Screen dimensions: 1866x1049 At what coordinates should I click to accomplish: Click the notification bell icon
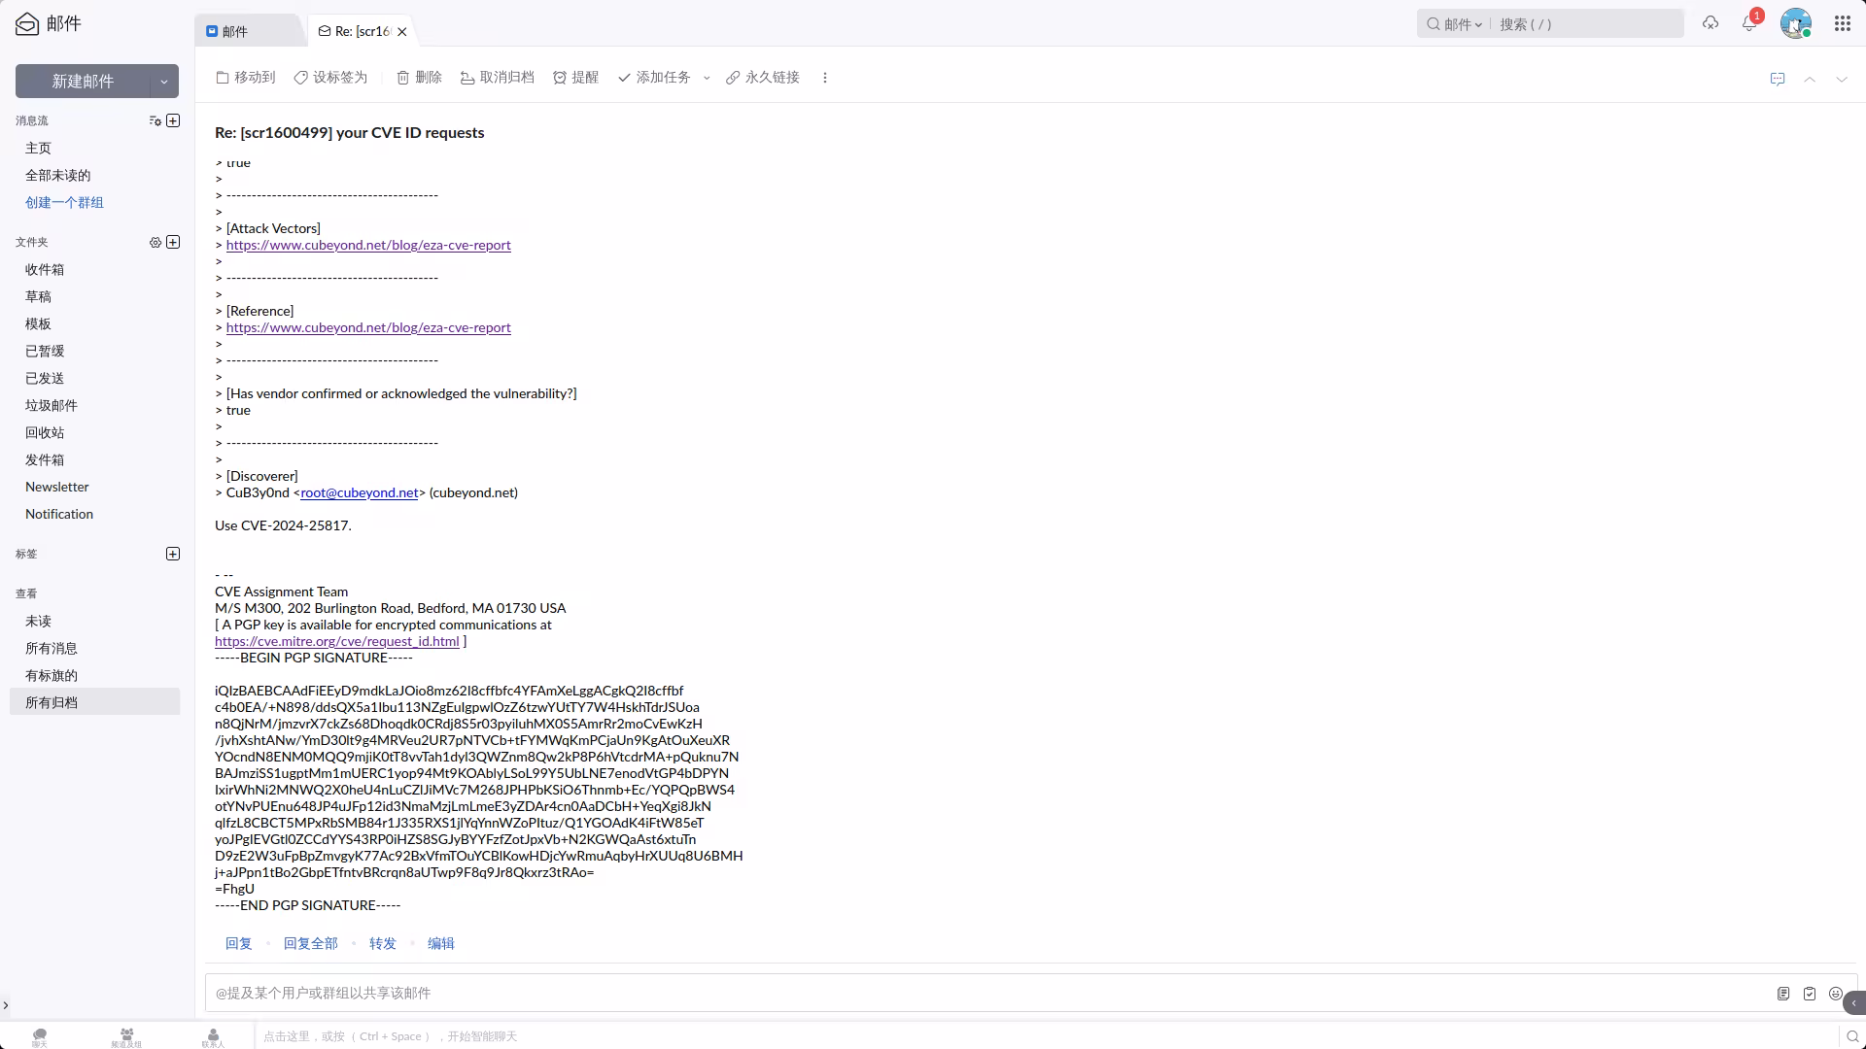click(x=1749, y=24)
